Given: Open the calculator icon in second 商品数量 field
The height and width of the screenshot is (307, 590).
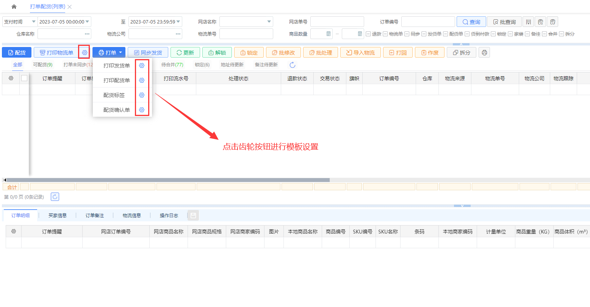Looking at the screenshot, I should pos(360,34).
